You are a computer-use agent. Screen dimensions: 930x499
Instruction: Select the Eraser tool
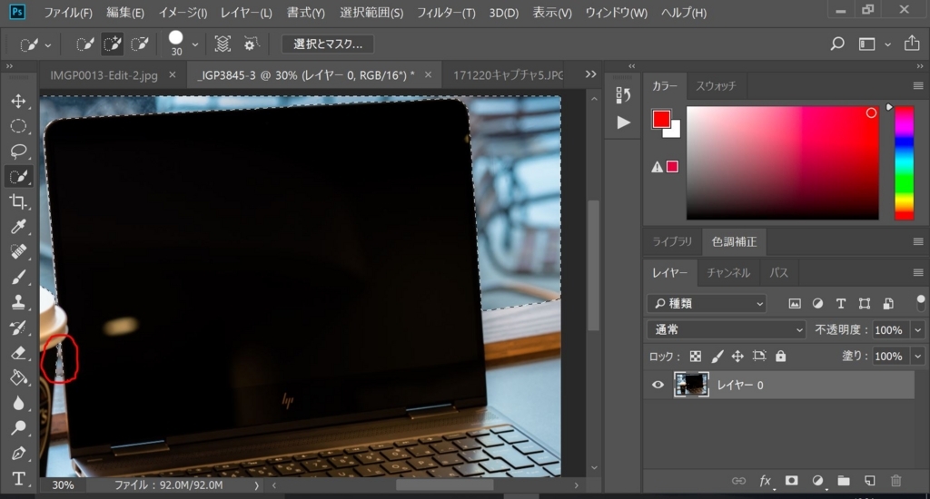tap(18, 353)
